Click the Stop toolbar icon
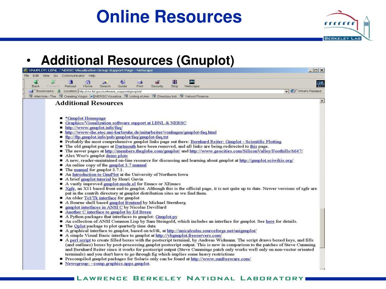 tap(175, 83)
